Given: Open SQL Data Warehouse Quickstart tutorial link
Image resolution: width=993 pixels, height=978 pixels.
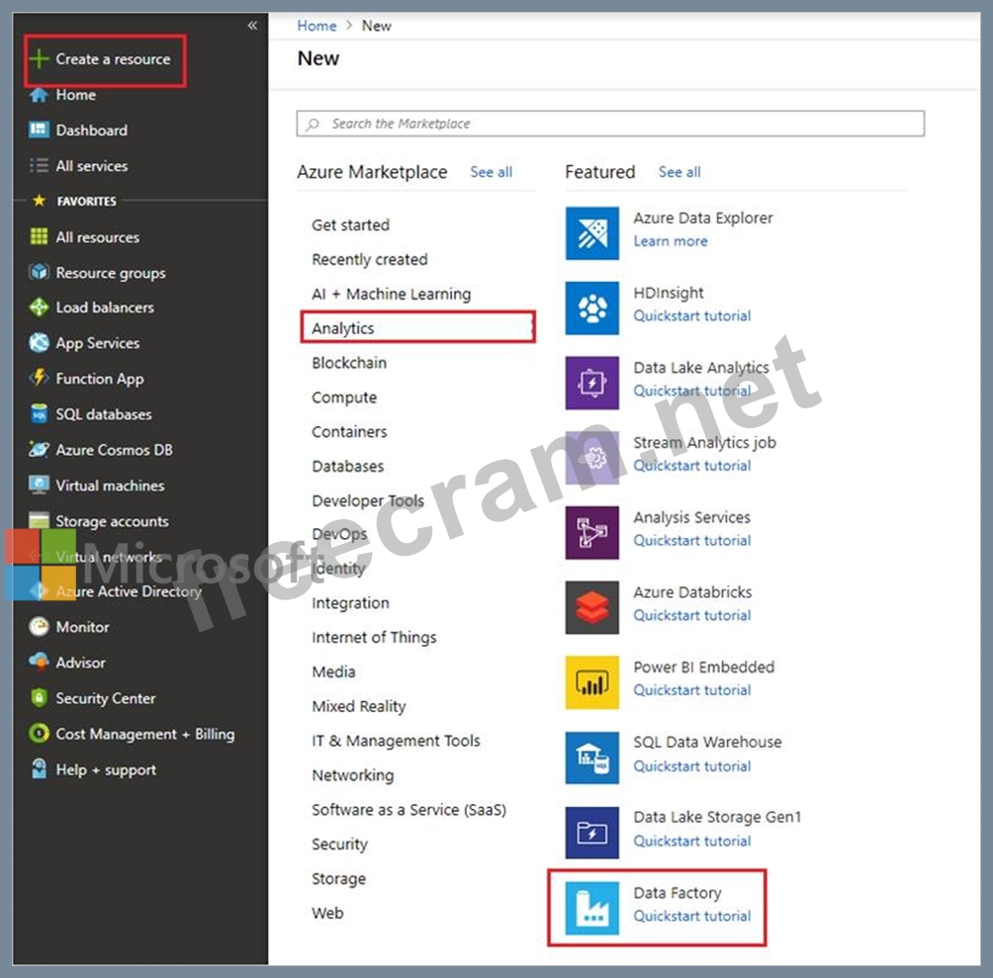Looking at the screenshot, I should [692, 766].
